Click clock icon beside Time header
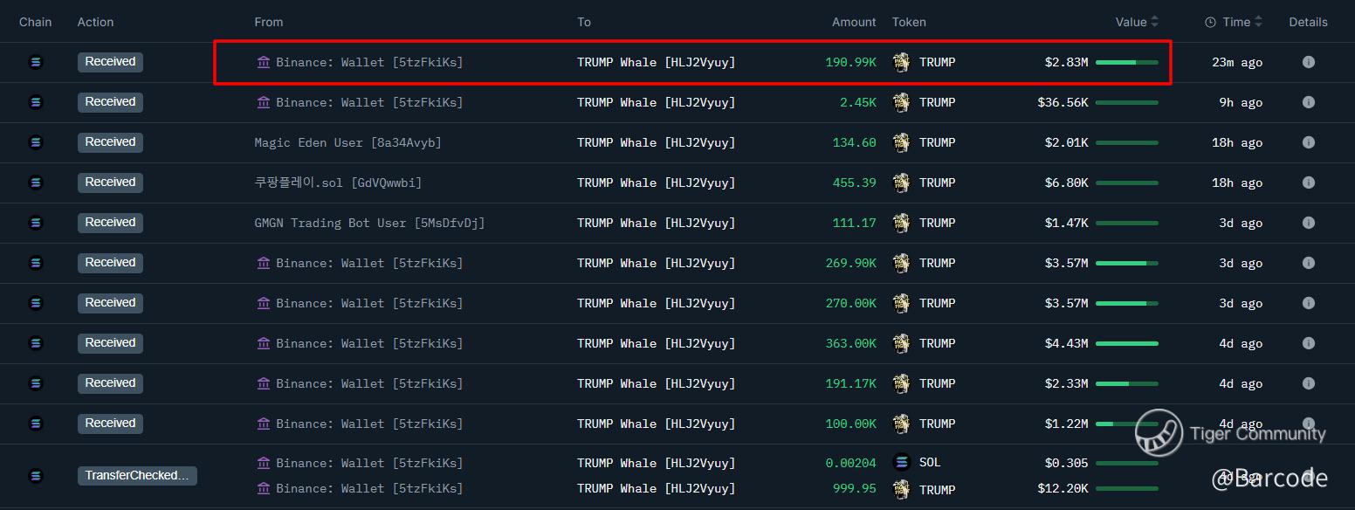The height and width of the screenshot is (510, 1355). click(1210, 23)
